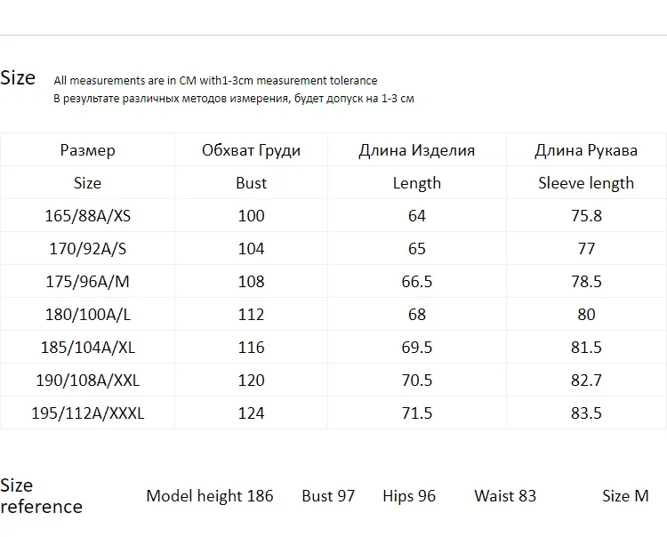667x537 pixels.
Task: Click the Длина Изделия header cell
Action: [x=416, y=150]
